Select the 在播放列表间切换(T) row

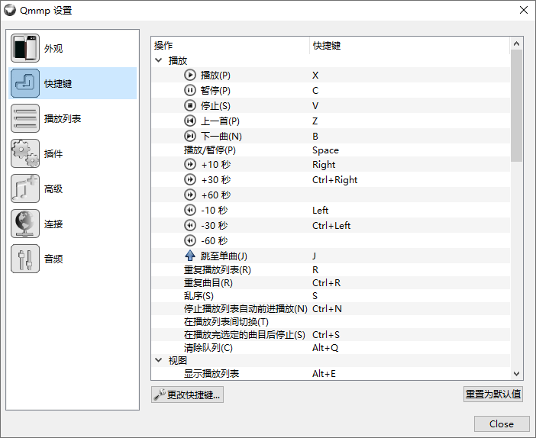[x=331, y=322]
